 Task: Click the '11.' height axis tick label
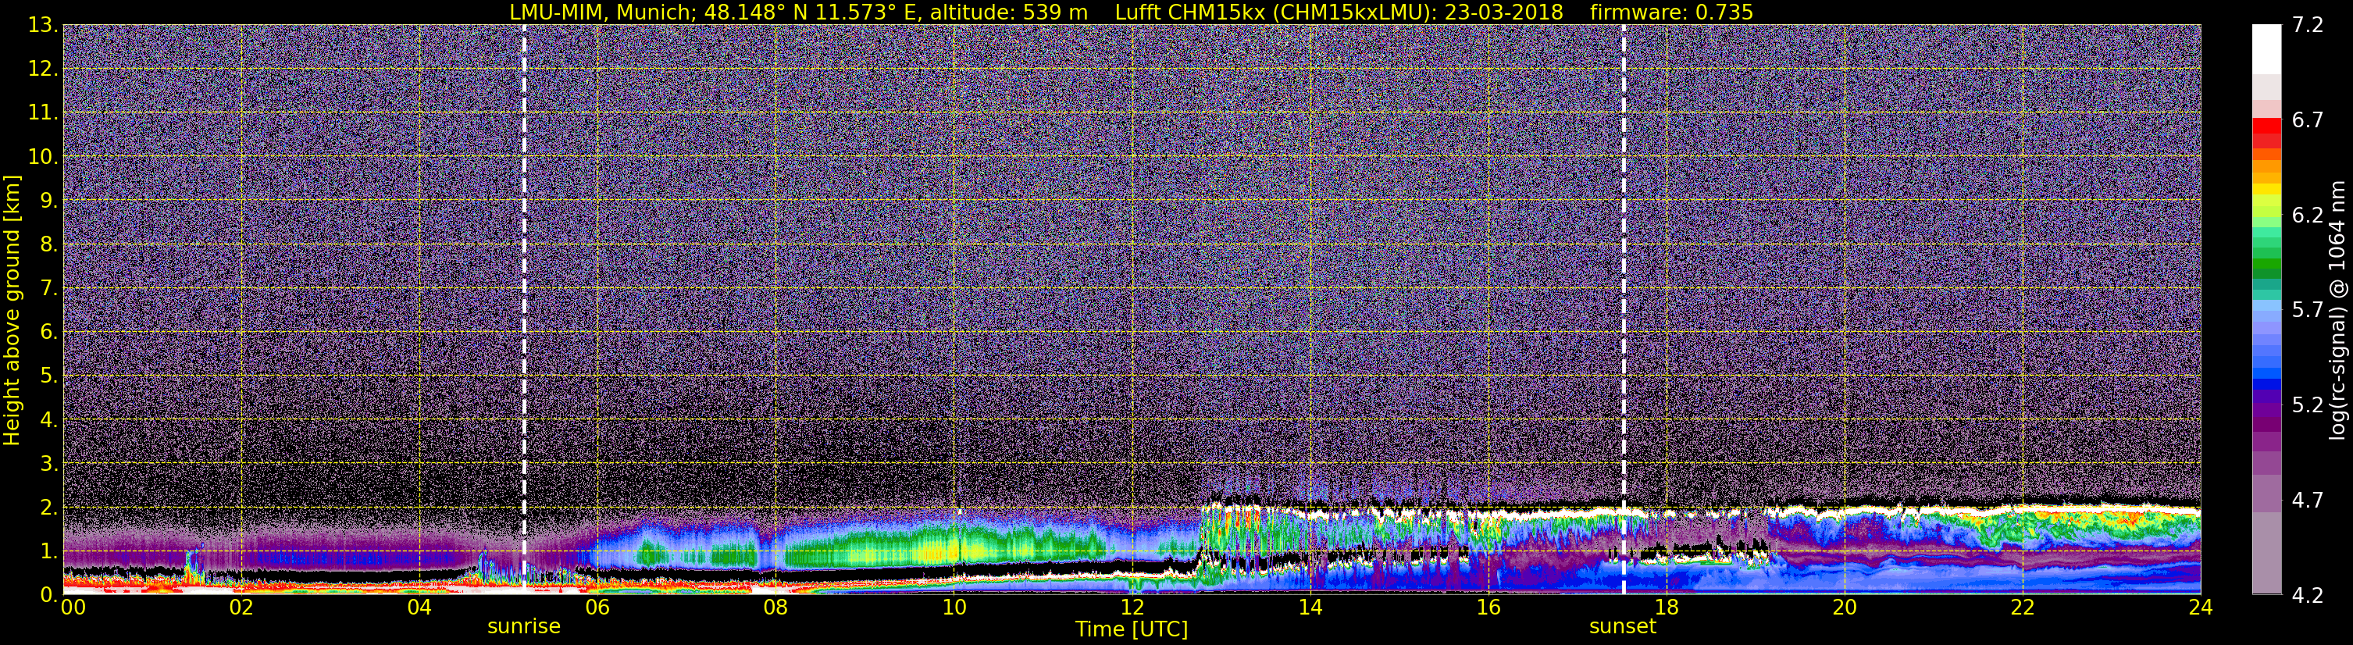point(42,112)
